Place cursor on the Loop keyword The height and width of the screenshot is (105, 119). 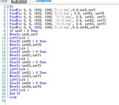coord(13,97)
